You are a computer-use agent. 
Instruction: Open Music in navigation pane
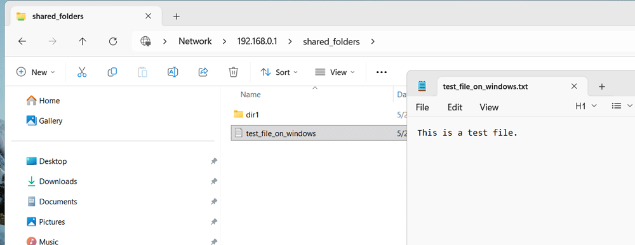coord(43,241)
